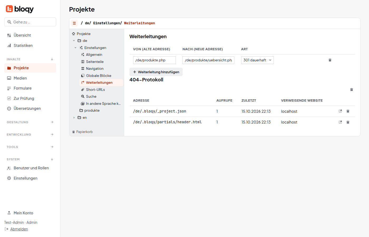Expand the en folder chevron

pos(74,117)
